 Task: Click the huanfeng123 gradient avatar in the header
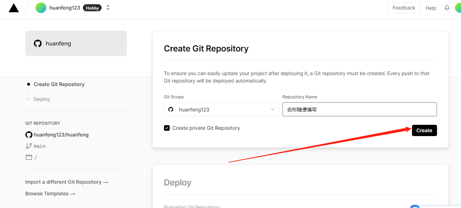[x=41, y=8]
